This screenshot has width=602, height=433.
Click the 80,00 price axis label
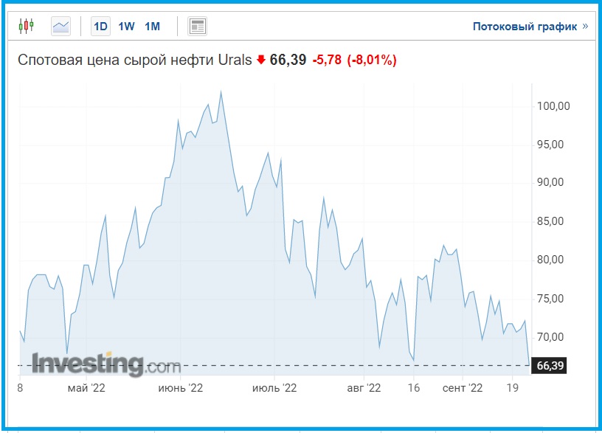point(550,260)
